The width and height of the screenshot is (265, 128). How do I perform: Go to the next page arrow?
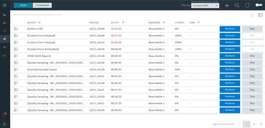point(261,124)
